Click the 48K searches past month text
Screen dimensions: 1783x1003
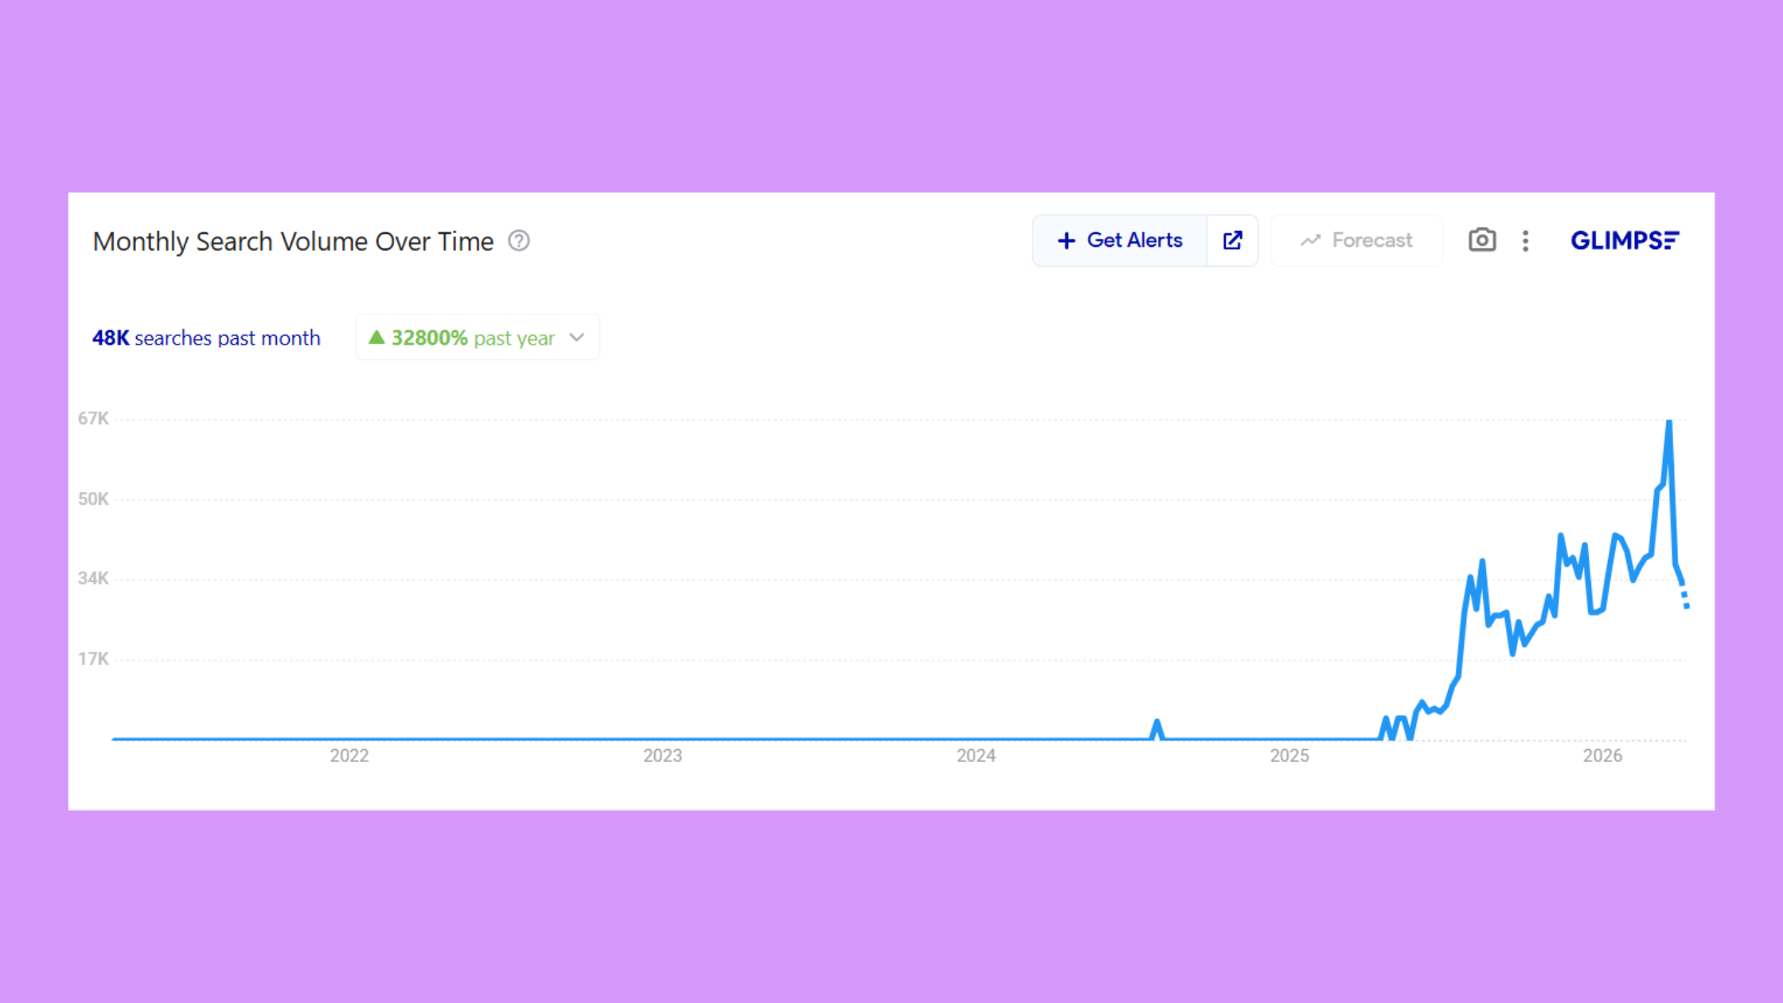point(206,338)
